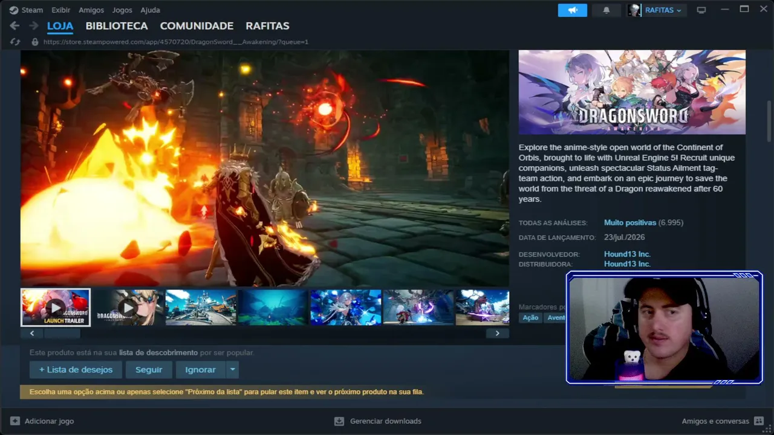Reload the page with the refresh icon

[16, 42]
